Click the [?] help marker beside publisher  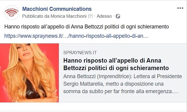pos(91,16)
